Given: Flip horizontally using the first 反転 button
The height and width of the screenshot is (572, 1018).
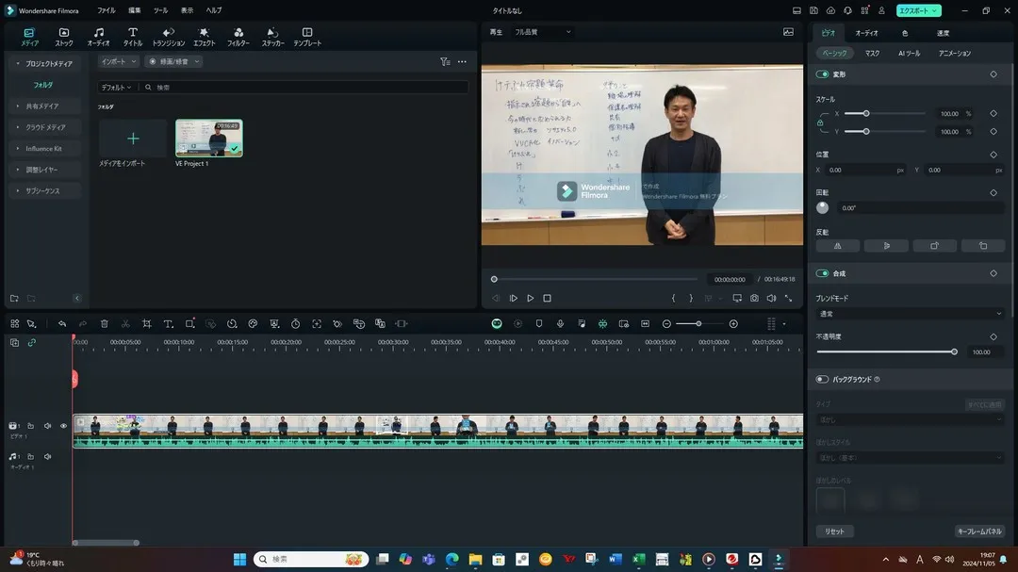Looking at the screenshot, I should tap(838, 245).
